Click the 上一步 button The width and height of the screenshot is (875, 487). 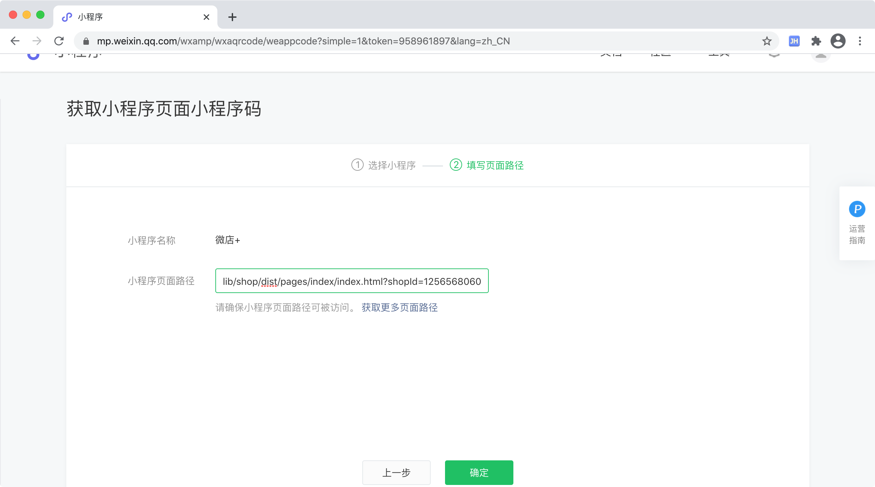pos(396,472)
